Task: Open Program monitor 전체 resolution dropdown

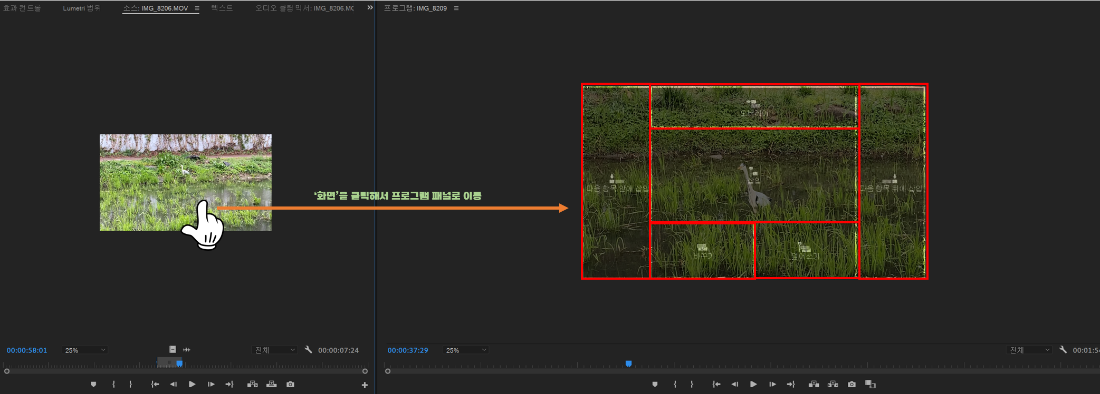Action: tap(1029, 350)
